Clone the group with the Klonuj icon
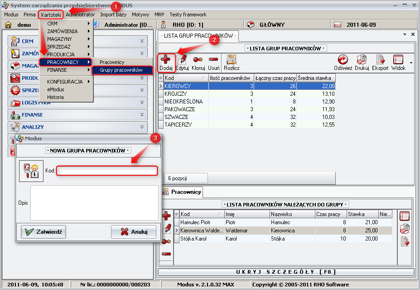 point(198,63)
